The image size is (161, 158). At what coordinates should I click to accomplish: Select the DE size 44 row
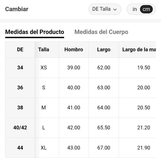click(20, 148)
